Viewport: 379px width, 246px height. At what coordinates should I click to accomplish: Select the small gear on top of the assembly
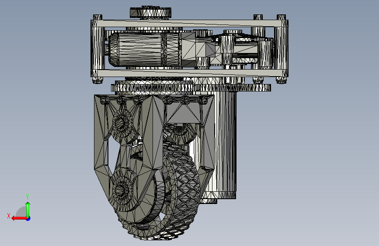pos(150,13)
